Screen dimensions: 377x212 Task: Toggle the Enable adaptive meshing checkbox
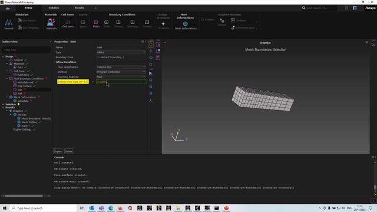[203, 19]
